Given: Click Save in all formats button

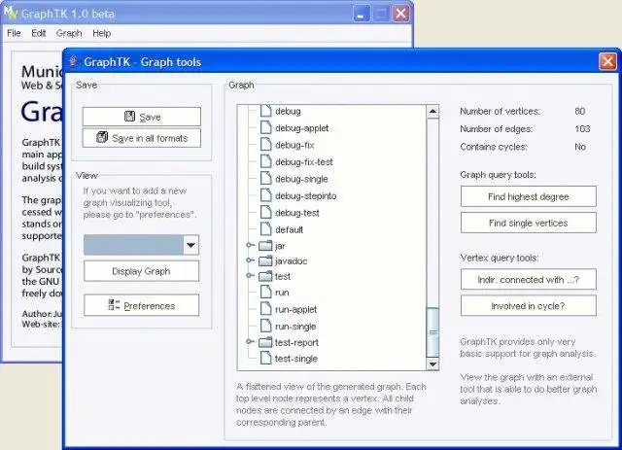Looking at the screenshot, I should pyautogui.click(x=142, y=138).
